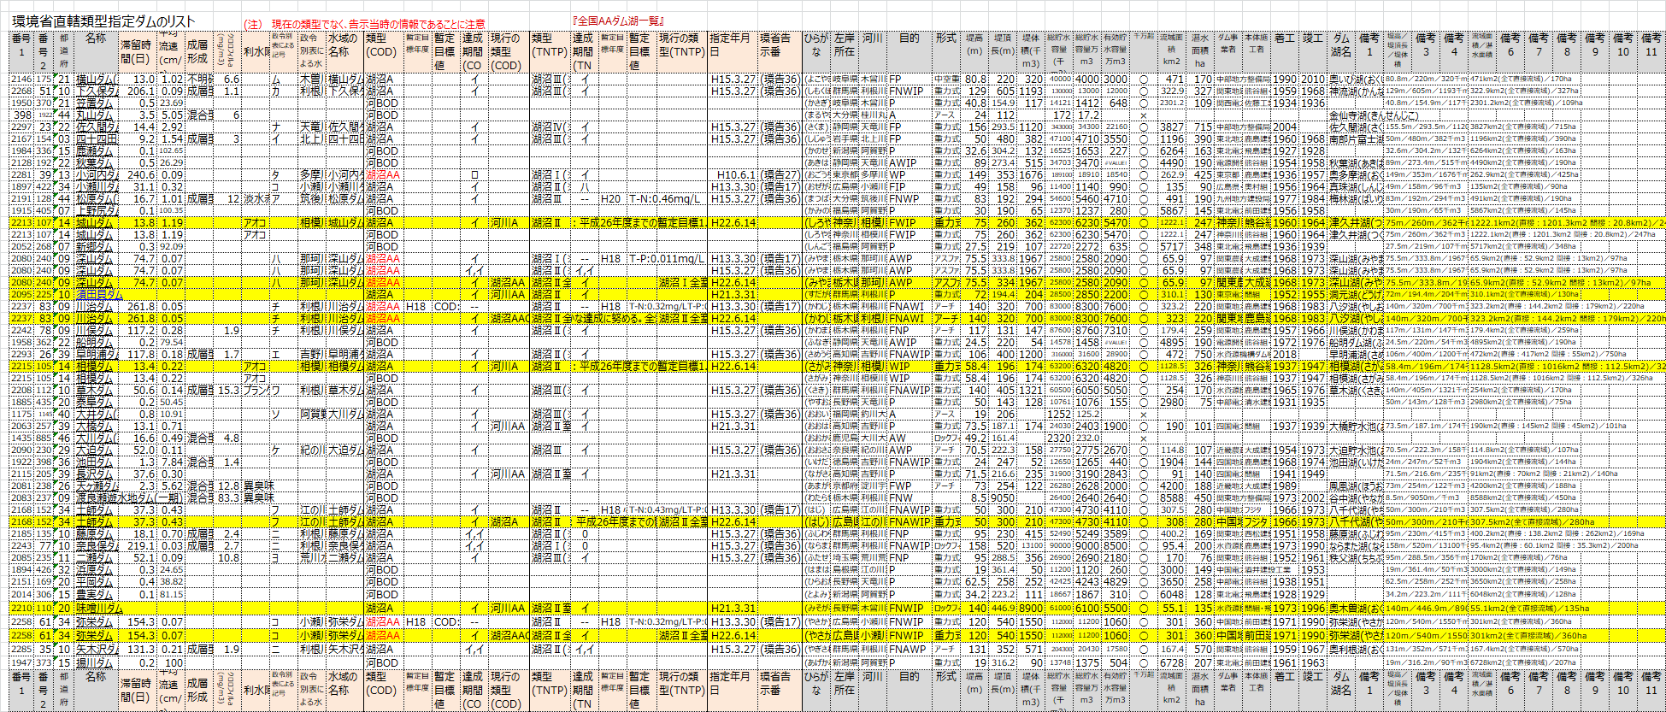
Task: Open the 浜原ダム dam link
Action: 94,569
